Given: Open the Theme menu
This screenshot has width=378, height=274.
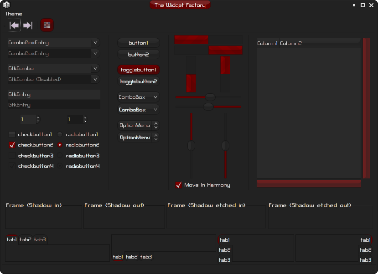Looking at the screenshot, I should 14,14.
